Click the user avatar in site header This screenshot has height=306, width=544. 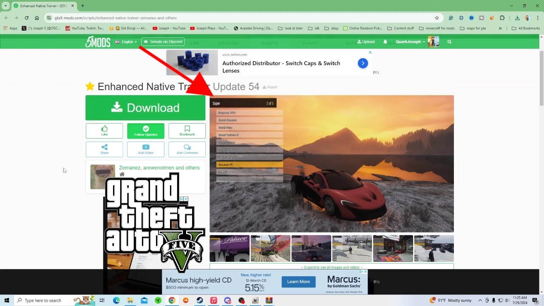point(433,42)
